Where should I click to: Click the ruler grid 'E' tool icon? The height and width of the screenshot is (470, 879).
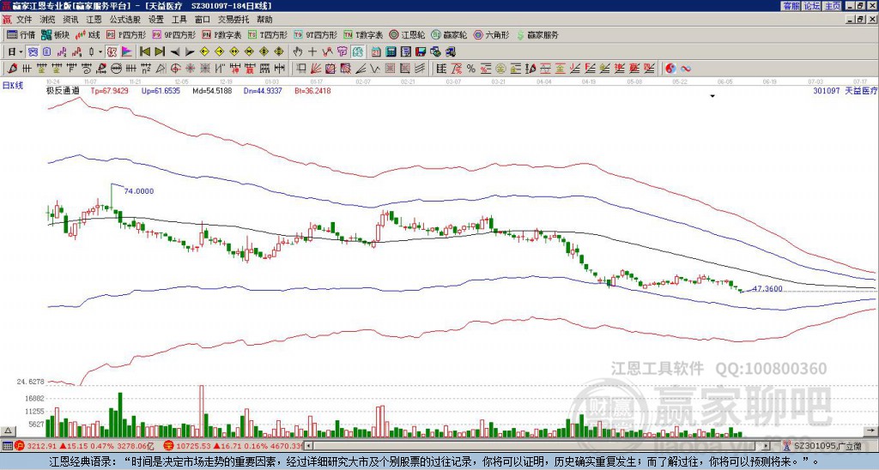441,69
